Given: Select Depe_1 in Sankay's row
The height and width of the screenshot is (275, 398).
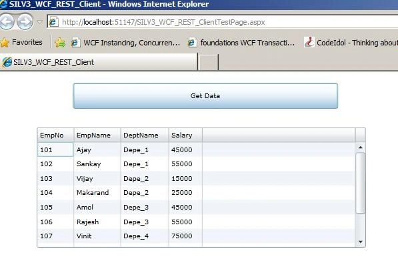Looking at the screenshot, I should click(145, 164).
